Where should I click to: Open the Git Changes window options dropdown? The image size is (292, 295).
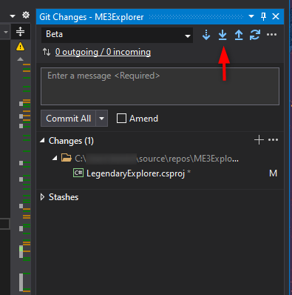[x=251, y=16]
